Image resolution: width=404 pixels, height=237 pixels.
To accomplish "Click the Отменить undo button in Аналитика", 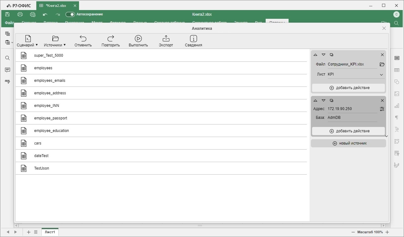I will 83,41.
